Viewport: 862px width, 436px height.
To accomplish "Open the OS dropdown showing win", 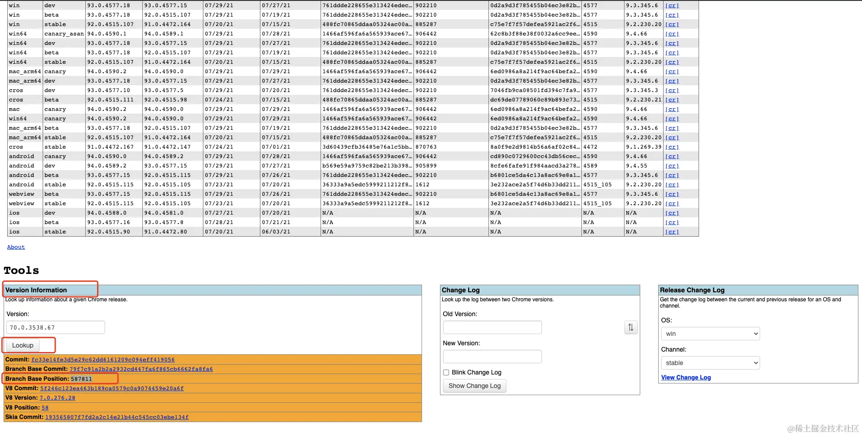I will (710, 334).
